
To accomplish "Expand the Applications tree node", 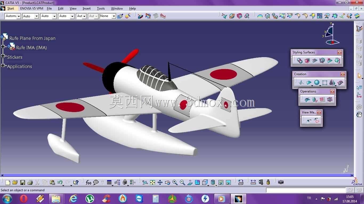I will [3, 65].
